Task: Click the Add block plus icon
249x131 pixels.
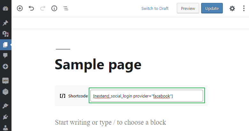Action: 20,8
